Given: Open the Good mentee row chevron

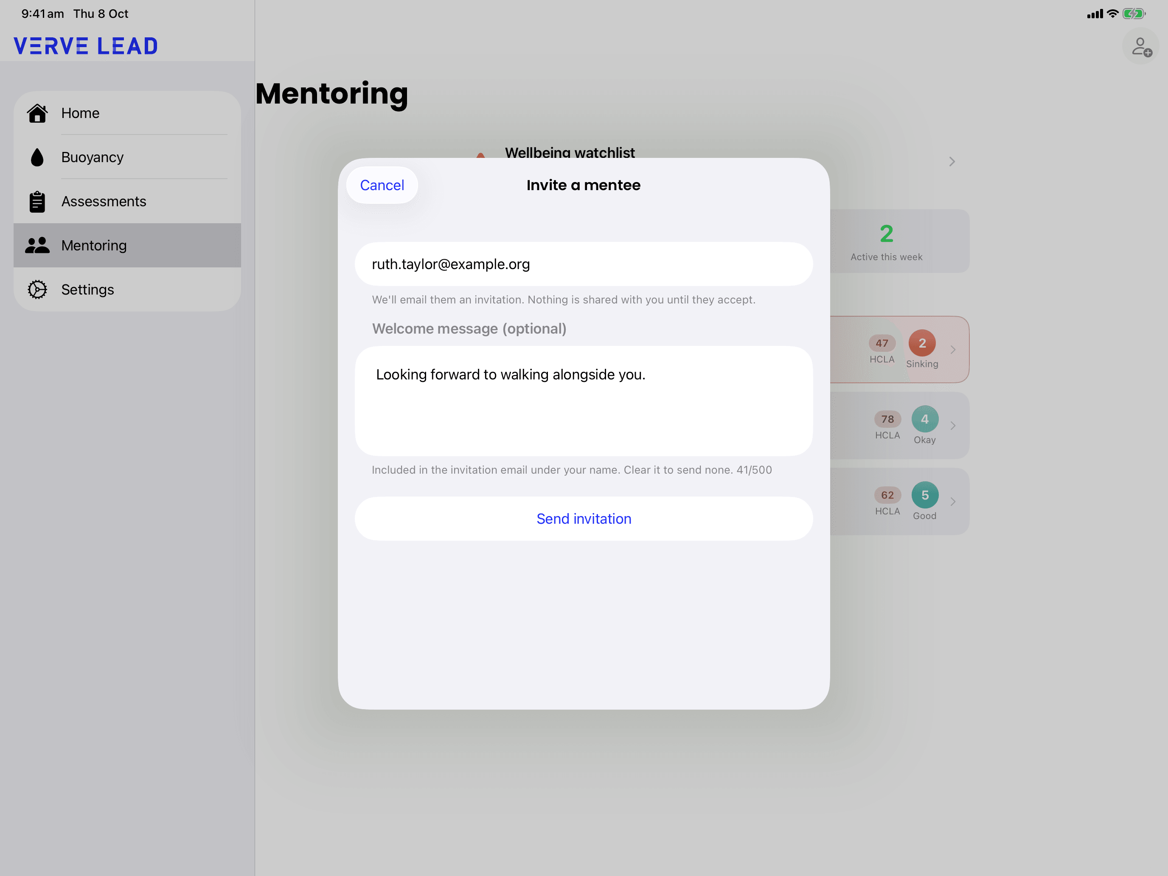Looking at the screenshot, I should coord(953,502).
